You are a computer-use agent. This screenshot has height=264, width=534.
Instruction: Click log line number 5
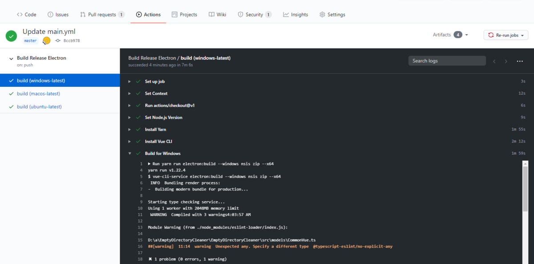(x=141, y=176)
